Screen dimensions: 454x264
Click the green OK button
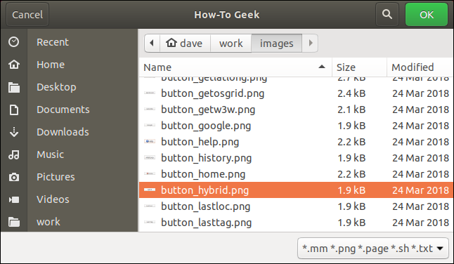coord(427,14)
